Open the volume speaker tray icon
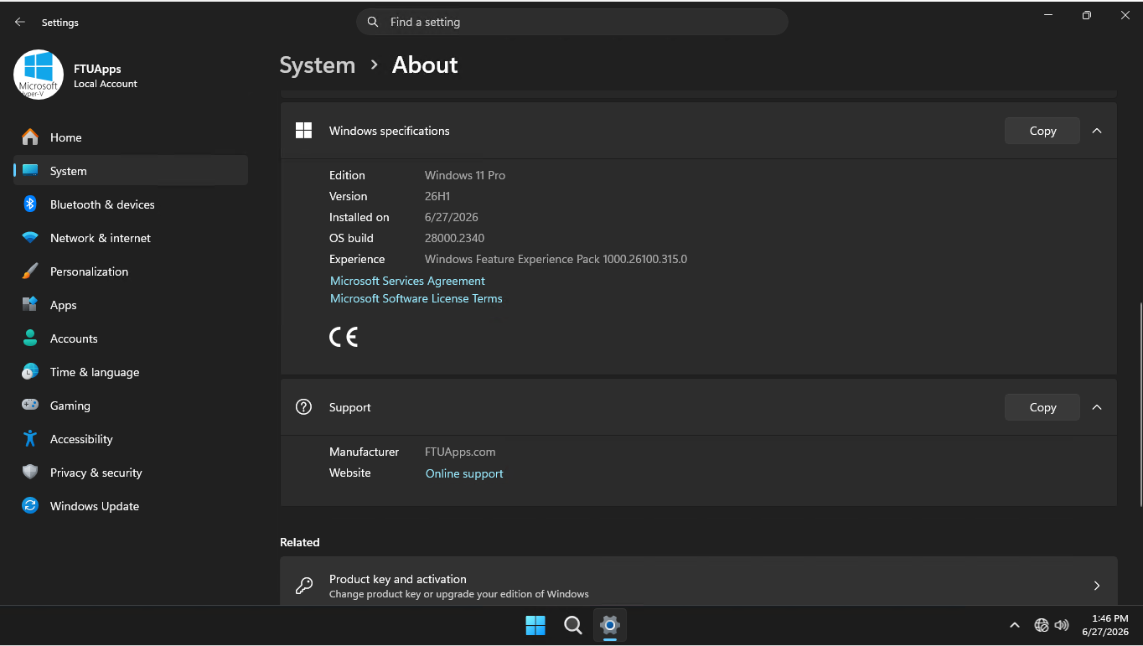This screenshot has width=1143, height=646. coord(1062,625)
